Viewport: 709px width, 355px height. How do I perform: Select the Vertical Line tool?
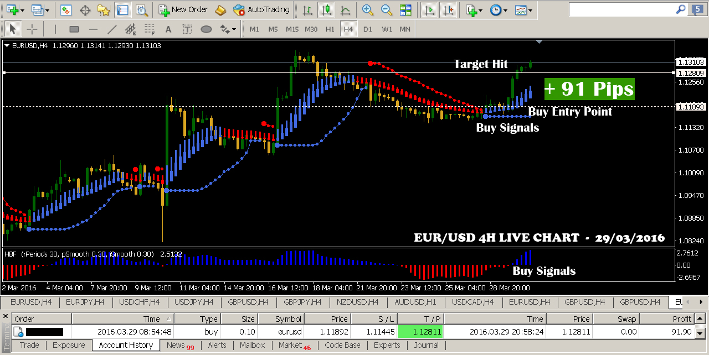(x=54, y=29)
